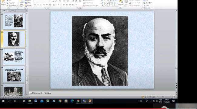Open the character spacing options
Screen dimensions: 197x109
coord(50,5)
